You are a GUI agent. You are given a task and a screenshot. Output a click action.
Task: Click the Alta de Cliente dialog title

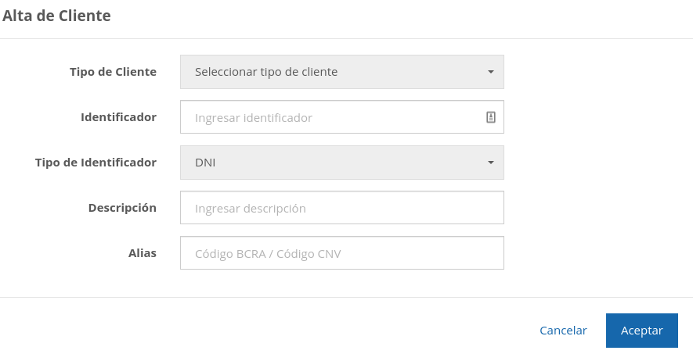[x=56, y=15]
